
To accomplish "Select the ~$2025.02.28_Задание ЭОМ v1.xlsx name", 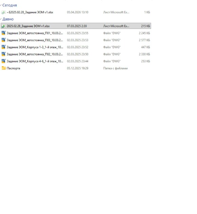I will (30, 12).
